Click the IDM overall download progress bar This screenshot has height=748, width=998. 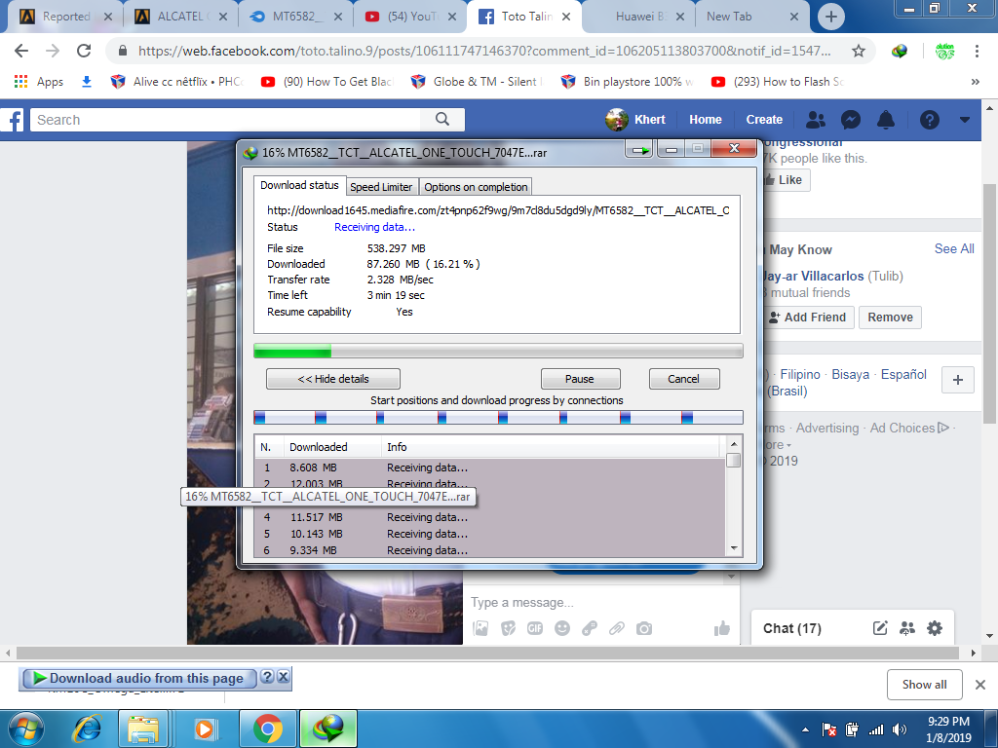[498, 351]
